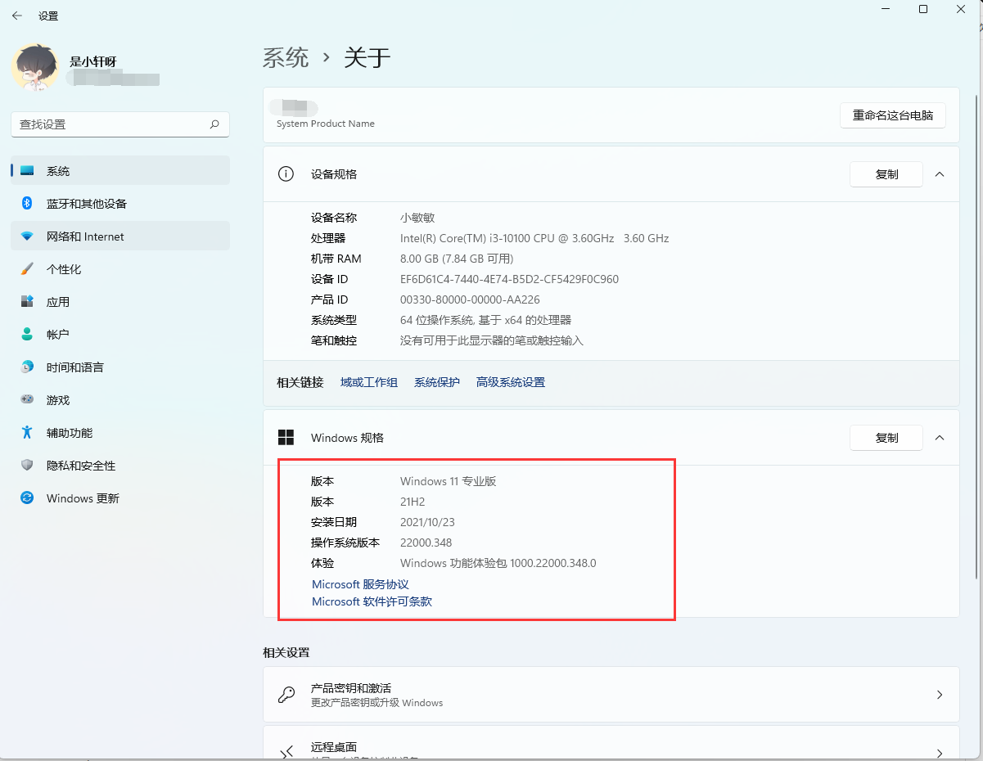Open 高级系统设置
Image resolution: width=983 pixels, height=761 pixels.
tap(510, 381)
